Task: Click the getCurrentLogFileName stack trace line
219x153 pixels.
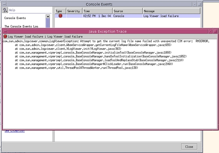Action: (x=93, y=45)
